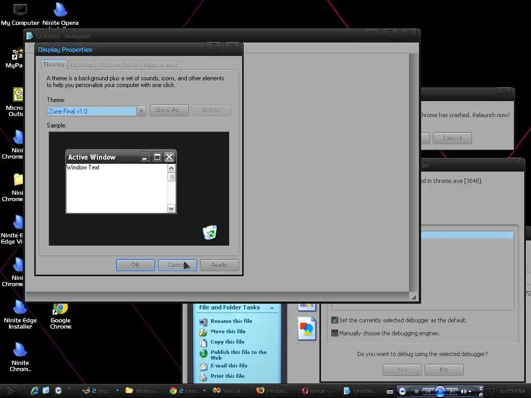Click Cancel in Display Properties
531x398 pixels.
pos(177,265)
